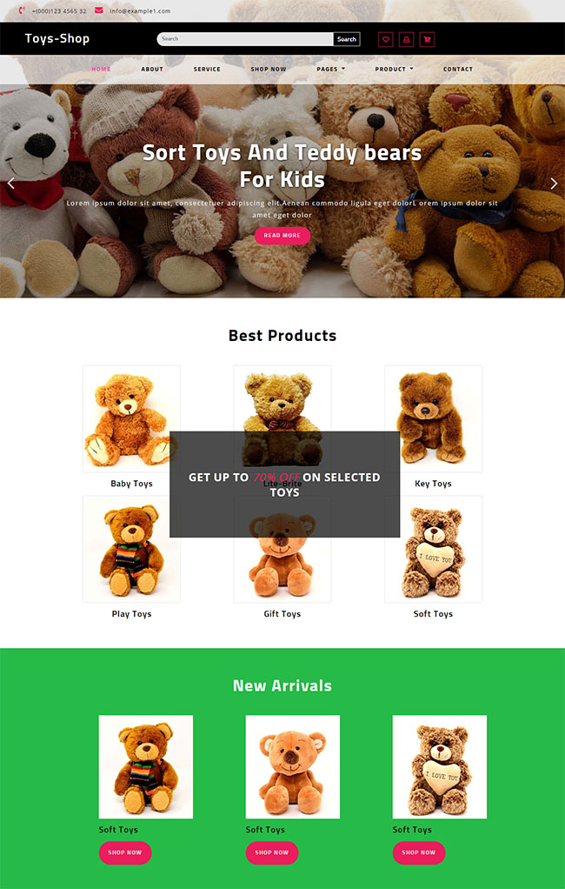Navigate to the Contact page

coord(458,70)
